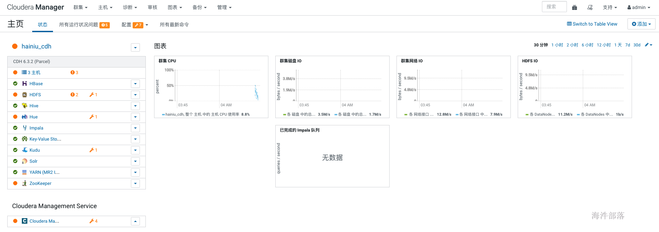Click the HBase green health status icon
The height and width of the screenshot is (232, 659).
[x=15, y=83]
